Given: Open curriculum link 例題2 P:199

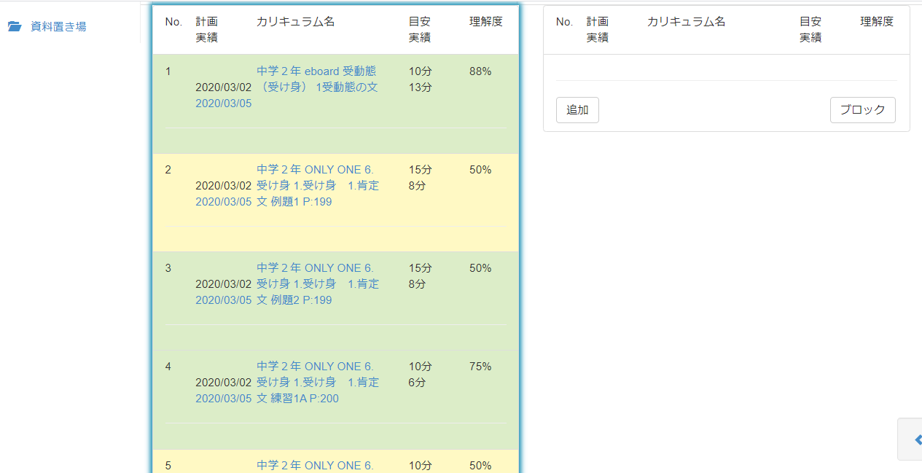Looking at the screenshot, I should [x=318, y=284].
